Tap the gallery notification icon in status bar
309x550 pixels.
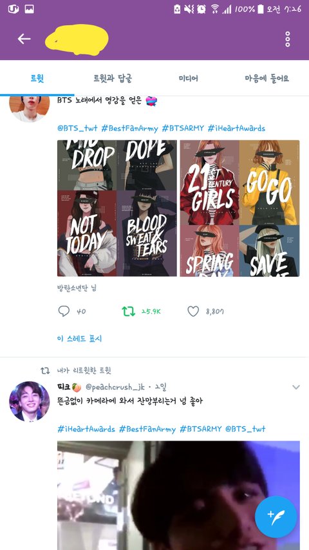(29, 9)
